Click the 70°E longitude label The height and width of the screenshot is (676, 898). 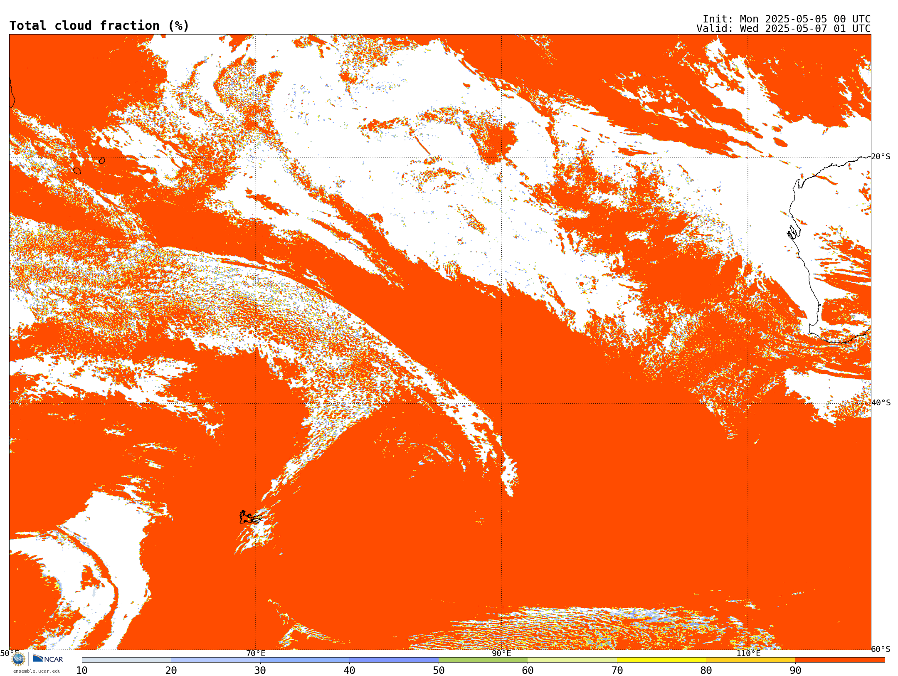tap(256, 654)
